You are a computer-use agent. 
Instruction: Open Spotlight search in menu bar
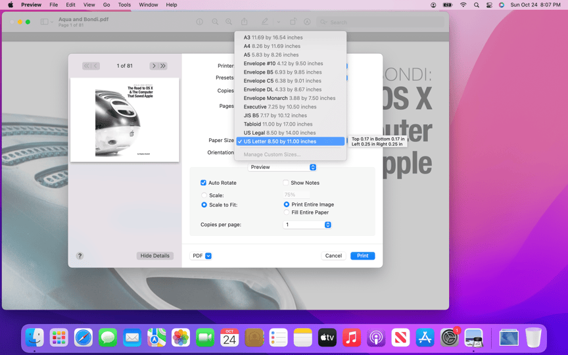(477, 5)
